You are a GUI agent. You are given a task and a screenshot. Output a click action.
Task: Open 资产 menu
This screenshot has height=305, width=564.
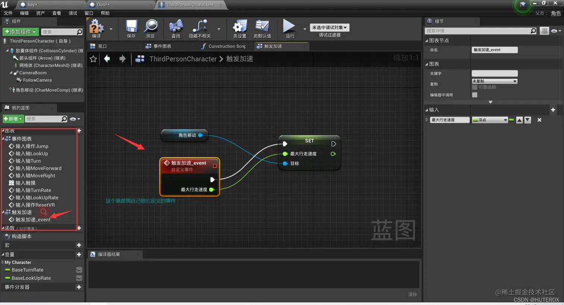(x=40, y=13)
